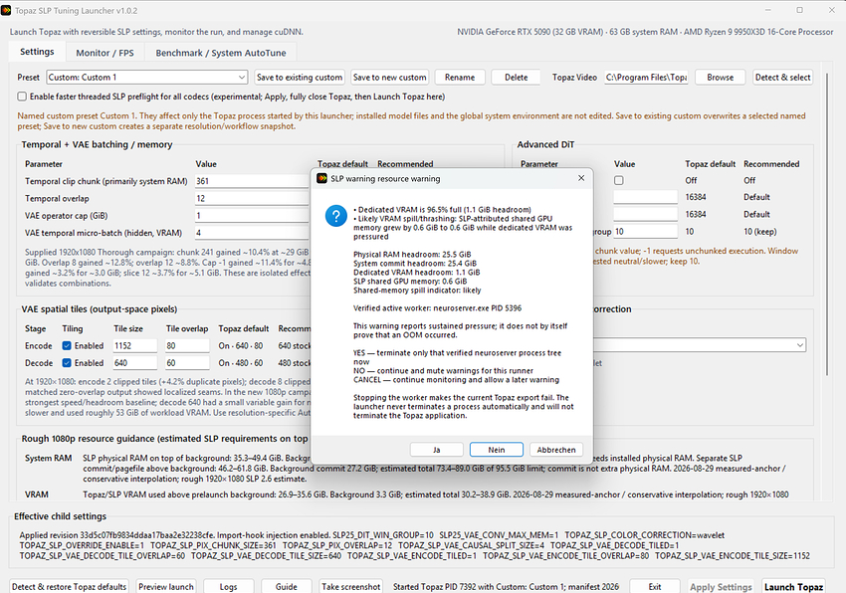Open the Guide button
Viewport: 846px width, 593px height.
click(287, 586)
